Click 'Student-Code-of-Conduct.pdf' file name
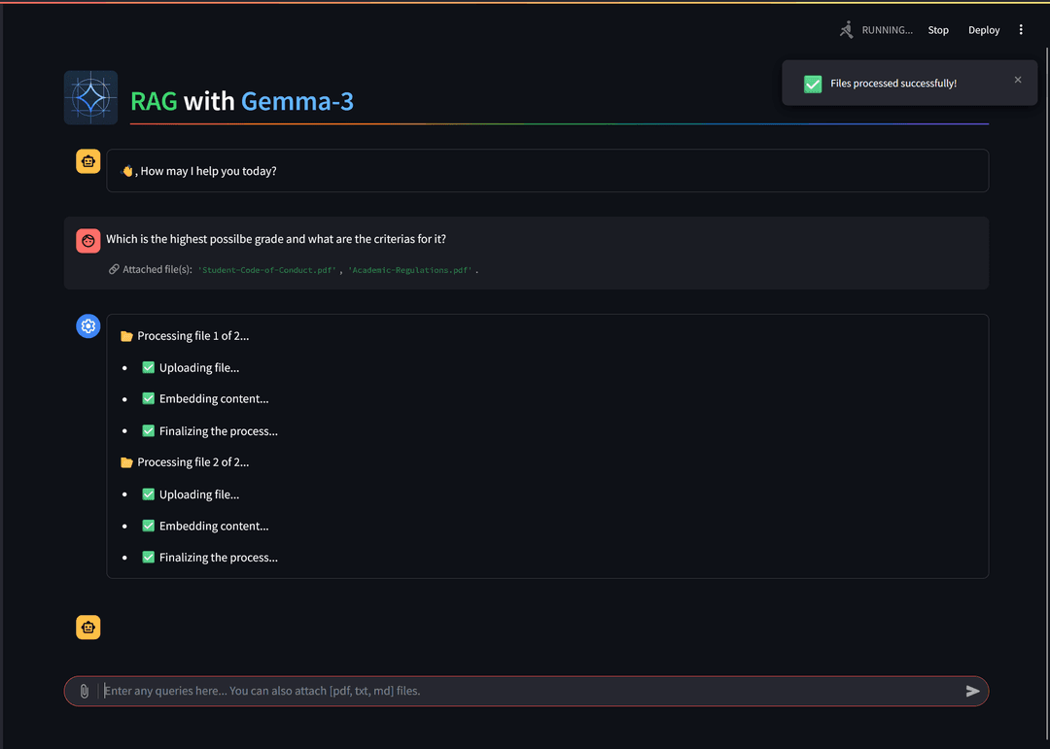This screenshot has width=1050, height=749. point(267,270)
